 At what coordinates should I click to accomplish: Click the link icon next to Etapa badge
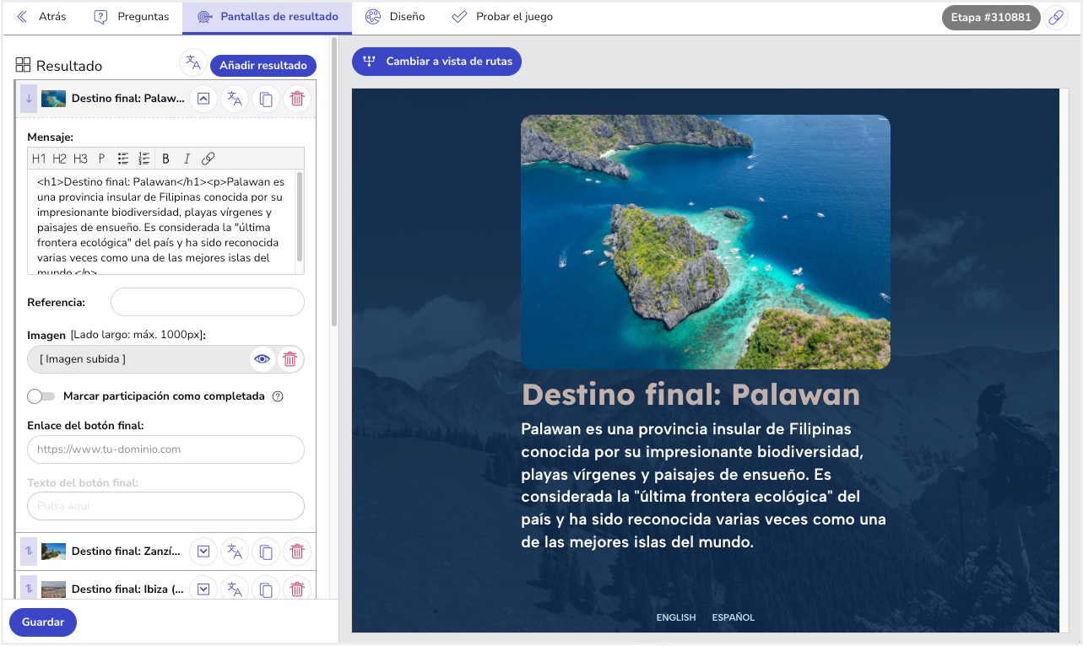pyautogui.click(x=1055, y=18)
